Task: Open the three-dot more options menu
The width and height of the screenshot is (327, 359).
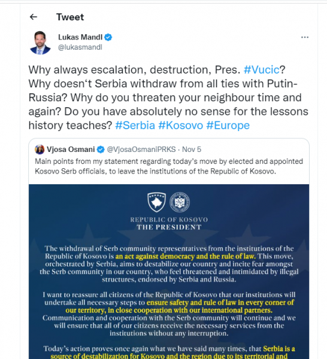Action: 305,37
